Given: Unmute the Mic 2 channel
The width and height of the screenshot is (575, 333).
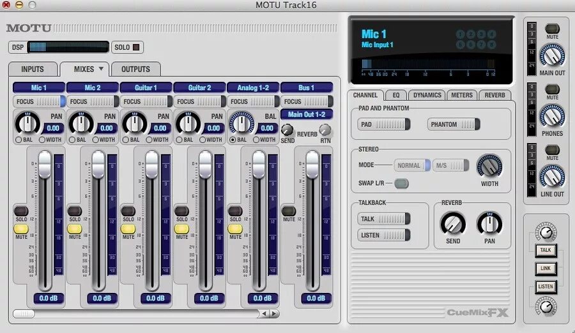Looking at the screenshot, I should point(75,229).
